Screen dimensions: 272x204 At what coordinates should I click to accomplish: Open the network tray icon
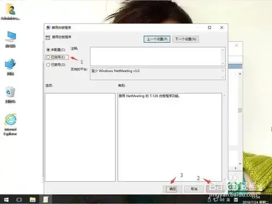click(215, 200)
